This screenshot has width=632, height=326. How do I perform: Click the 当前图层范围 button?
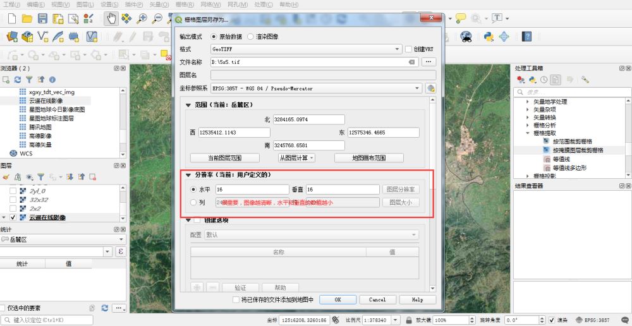pyautogui.click(x=224, y=158)
